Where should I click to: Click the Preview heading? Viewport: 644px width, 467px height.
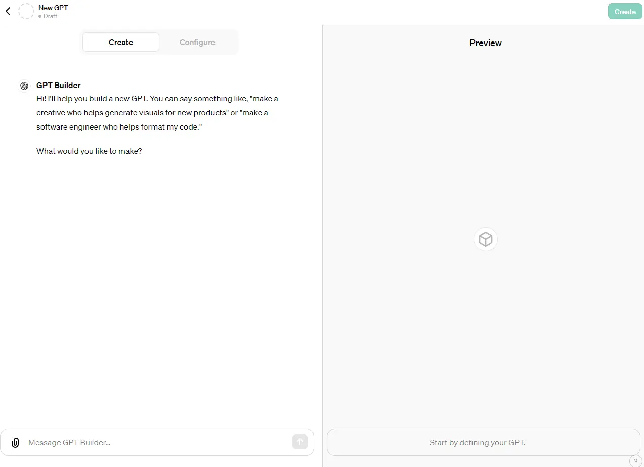click(486, 43)
